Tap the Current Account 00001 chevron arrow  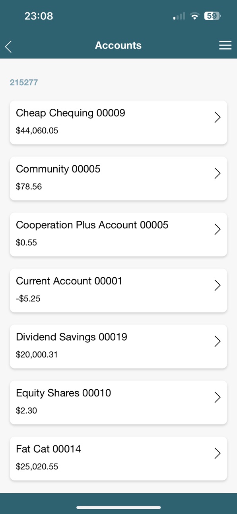coord(218,285)
